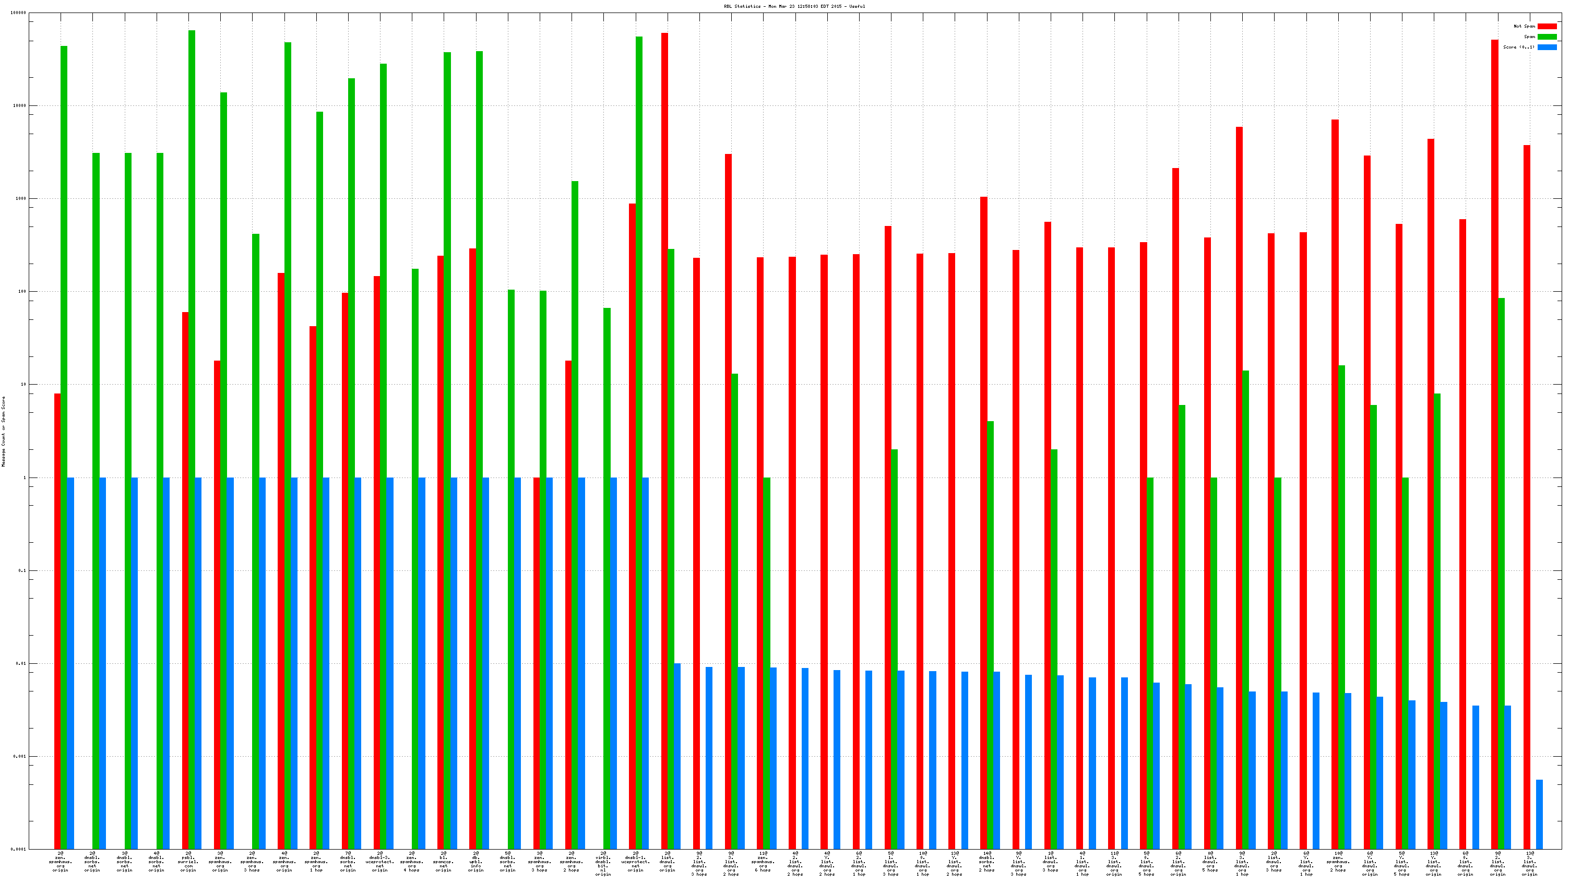
Task: Click the zen.spamhaus.org 6 hops x-axis label
Action: pos(763,862)
